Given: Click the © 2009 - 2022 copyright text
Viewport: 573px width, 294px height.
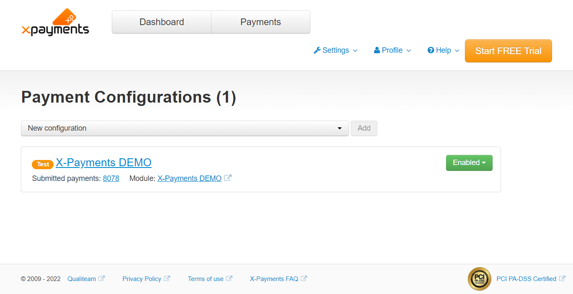Looking at the screenshot, I should click(x=41, y=279).
